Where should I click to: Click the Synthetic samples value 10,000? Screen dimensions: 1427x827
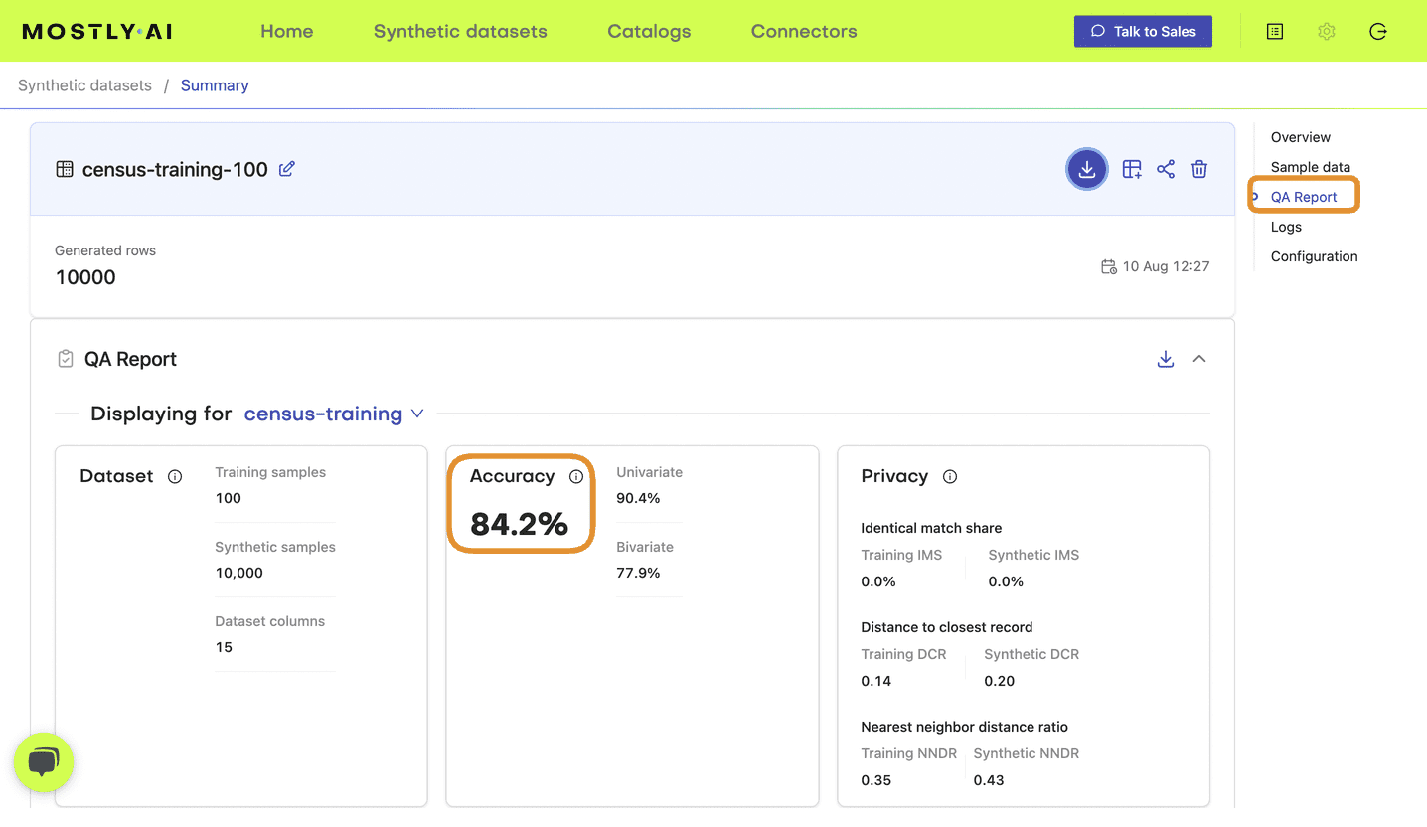[x=238, y=573]
